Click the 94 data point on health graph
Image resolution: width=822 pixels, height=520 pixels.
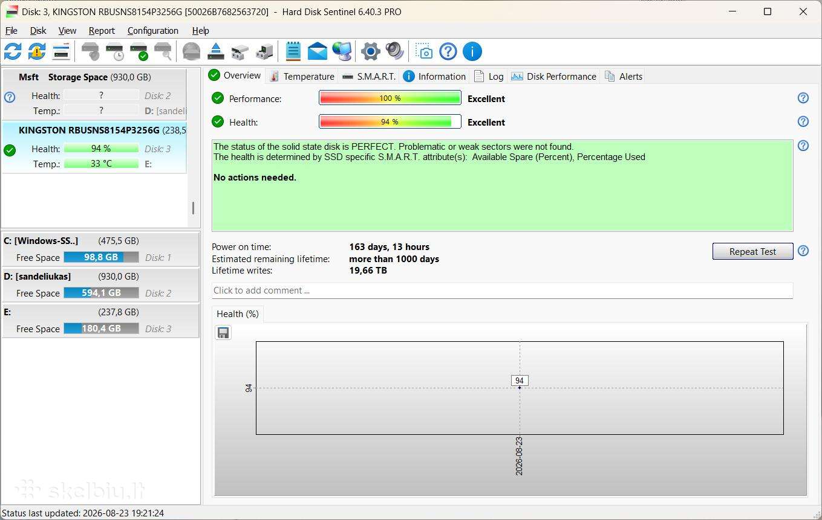(x=520, y=387)
